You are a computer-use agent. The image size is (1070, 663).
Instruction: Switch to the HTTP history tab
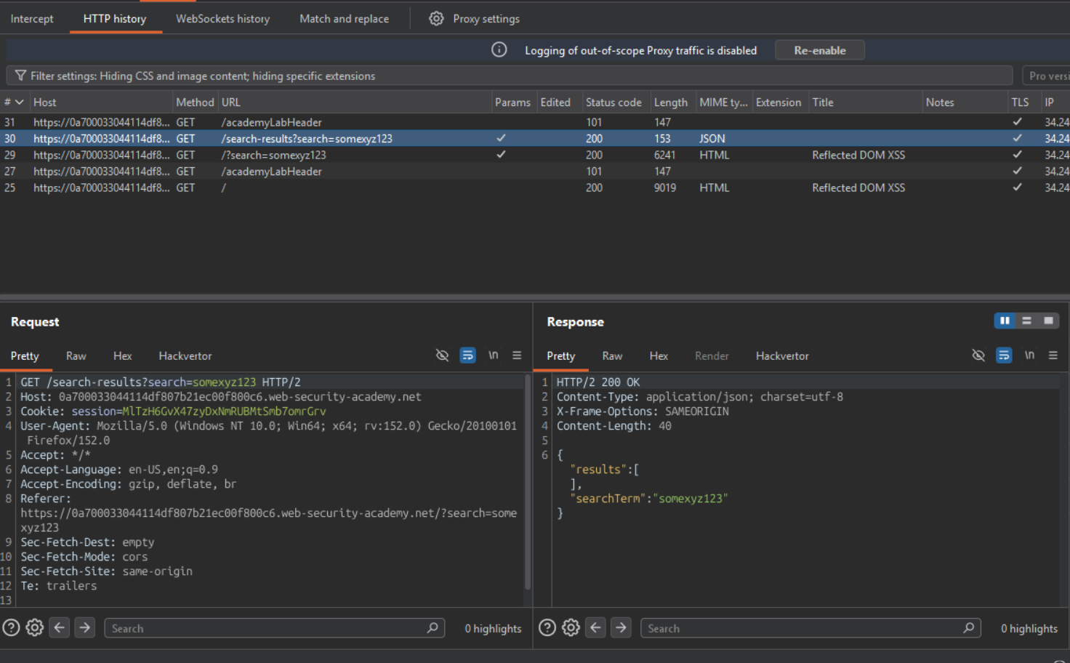tap(115, 19)
